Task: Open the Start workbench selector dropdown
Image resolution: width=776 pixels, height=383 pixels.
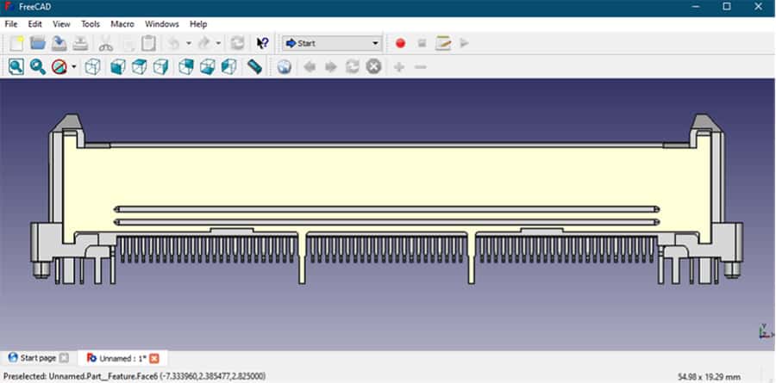Action: pyautogui.click(x=332, y=44)
